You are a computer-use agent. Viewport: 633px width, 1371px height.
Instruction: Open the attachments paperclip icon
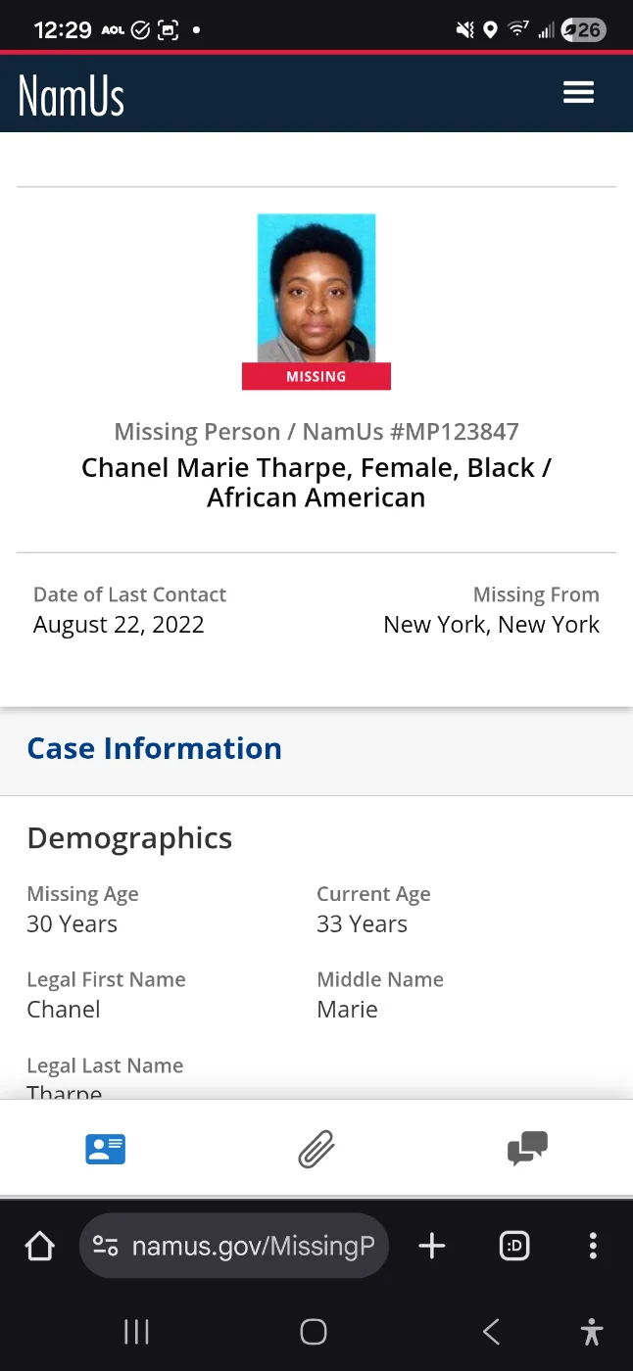[316, 1149]
